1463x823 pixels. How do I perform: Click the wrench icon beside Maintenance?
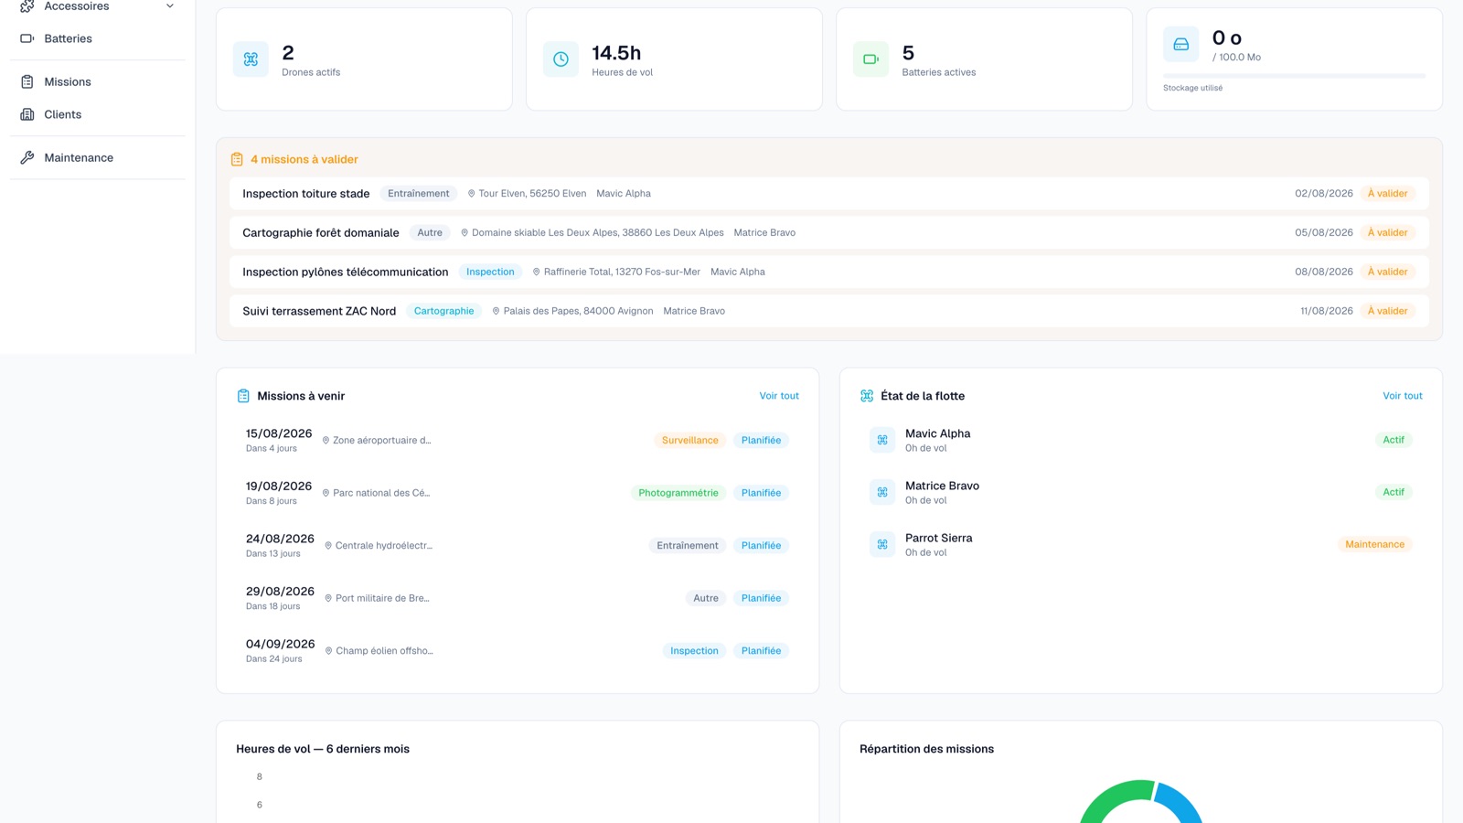(27, 157)
